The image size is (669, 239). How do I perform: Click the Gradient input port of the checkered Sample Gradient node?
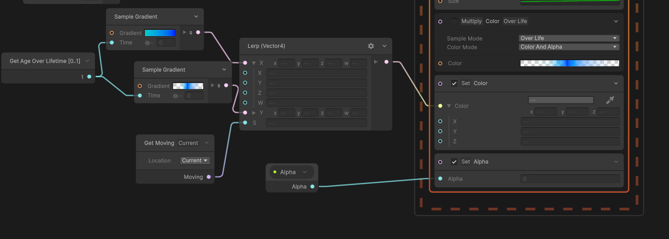click(x=140, y=86)
